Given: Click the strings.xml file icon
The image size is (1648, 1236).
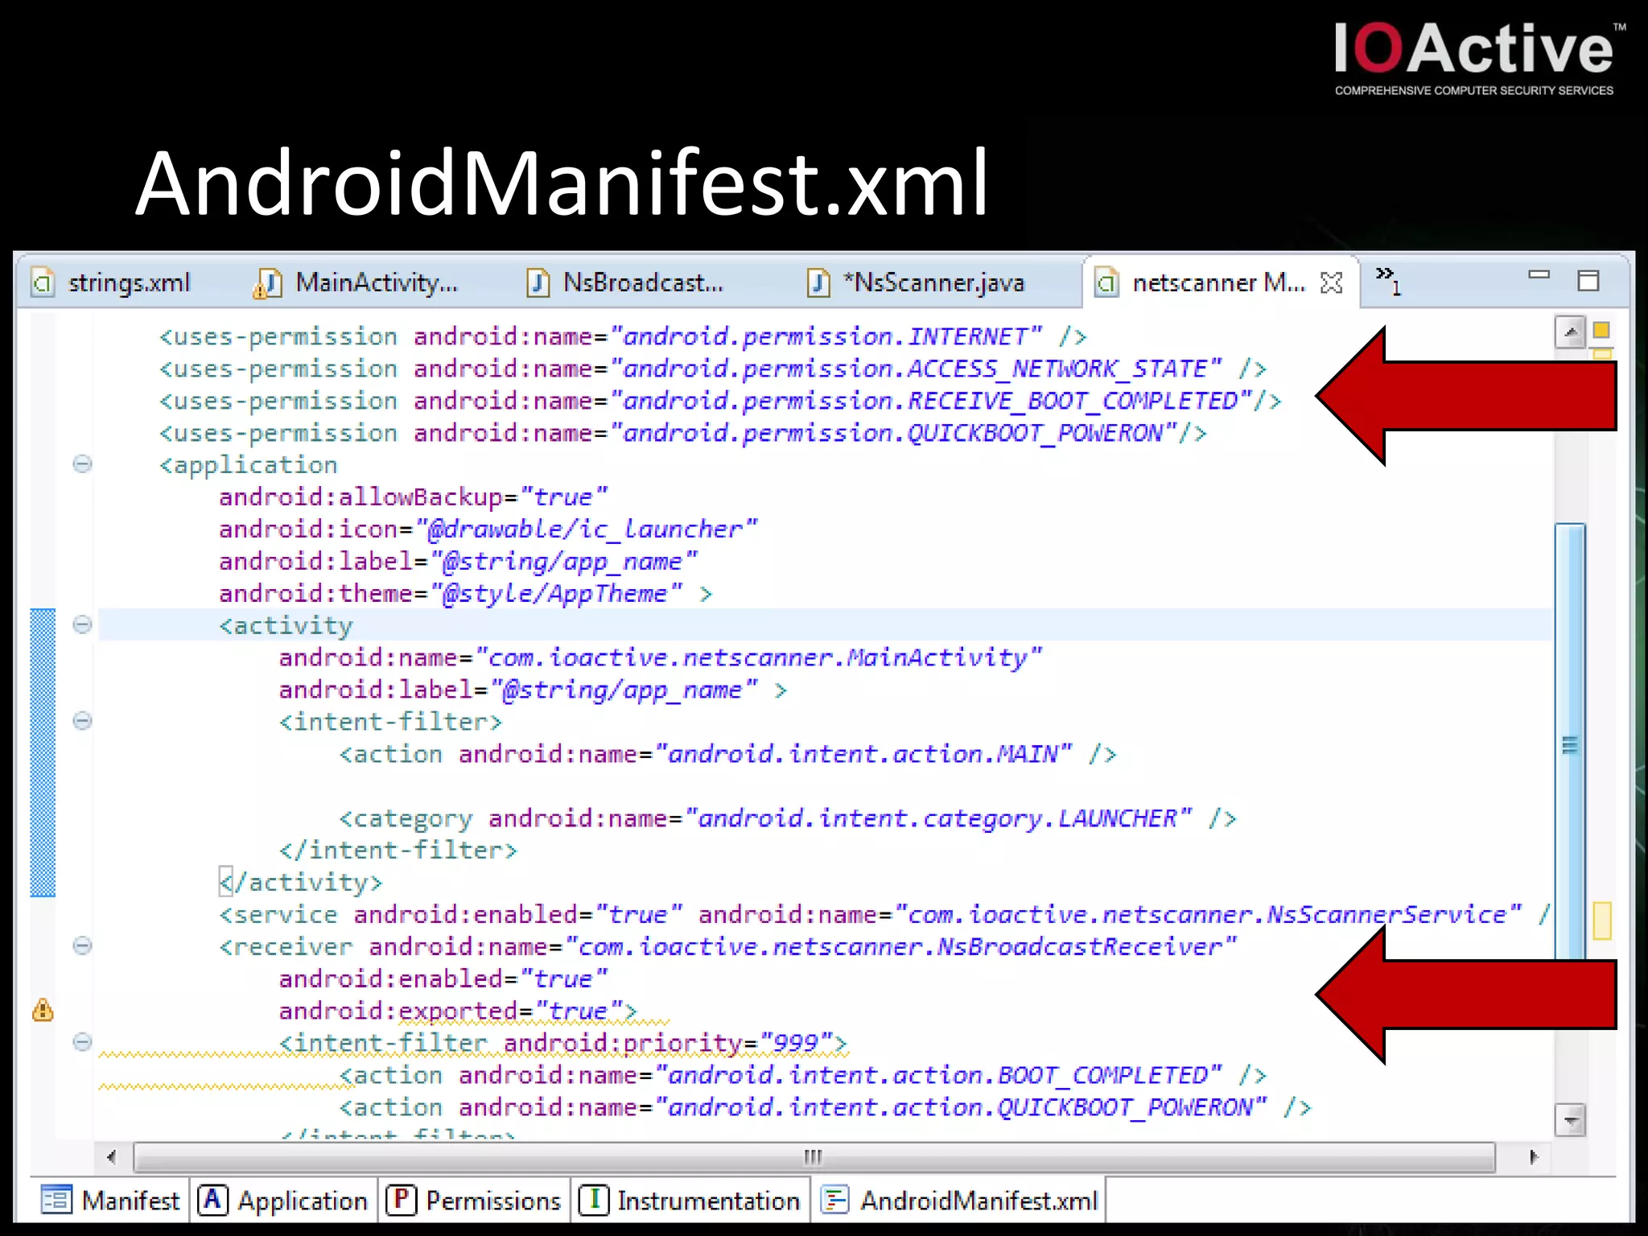Looking at the screenshot, I should 43,283.
